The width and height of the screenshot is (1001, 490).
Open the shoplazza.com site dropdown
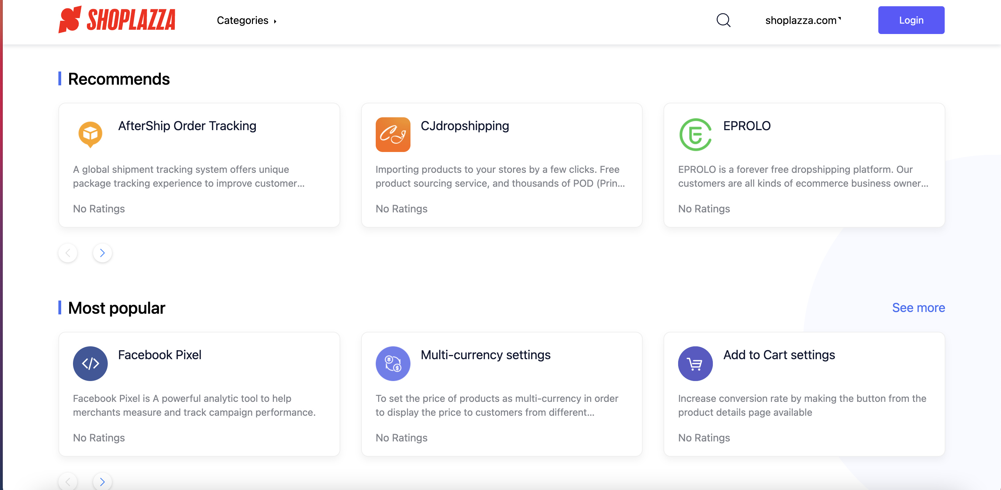point(803,20)
